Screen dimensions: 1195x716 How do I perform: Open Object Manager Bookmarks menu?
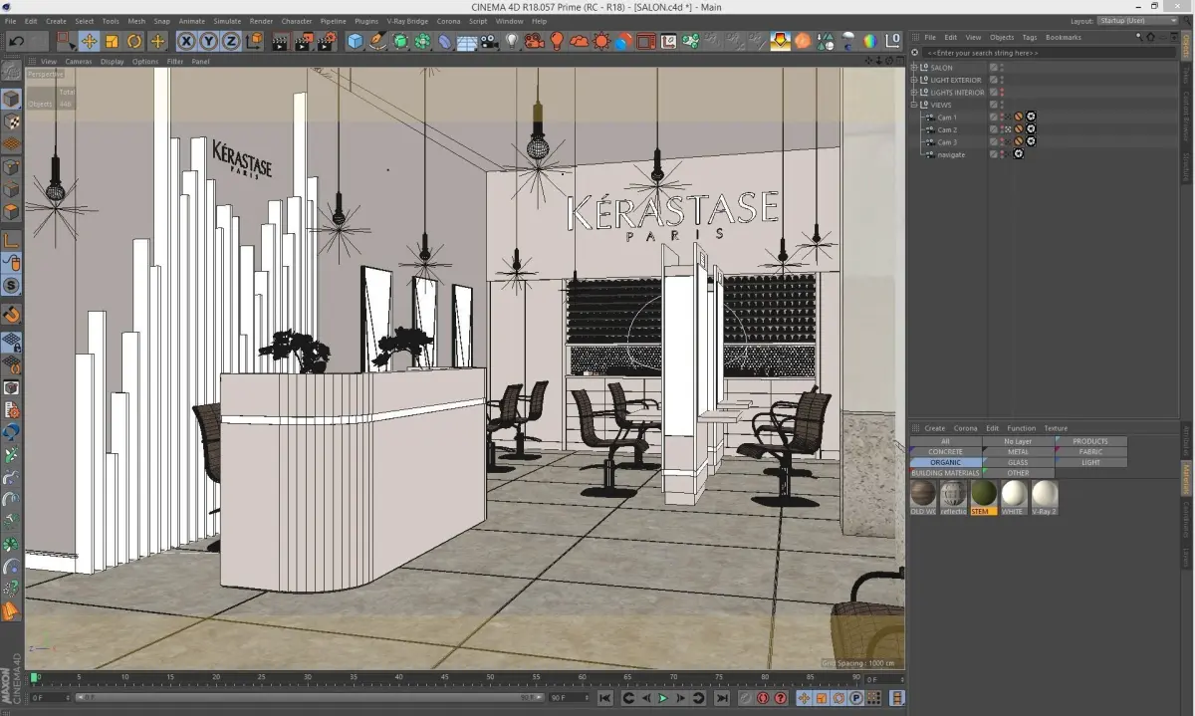[x=1063, y=37]
